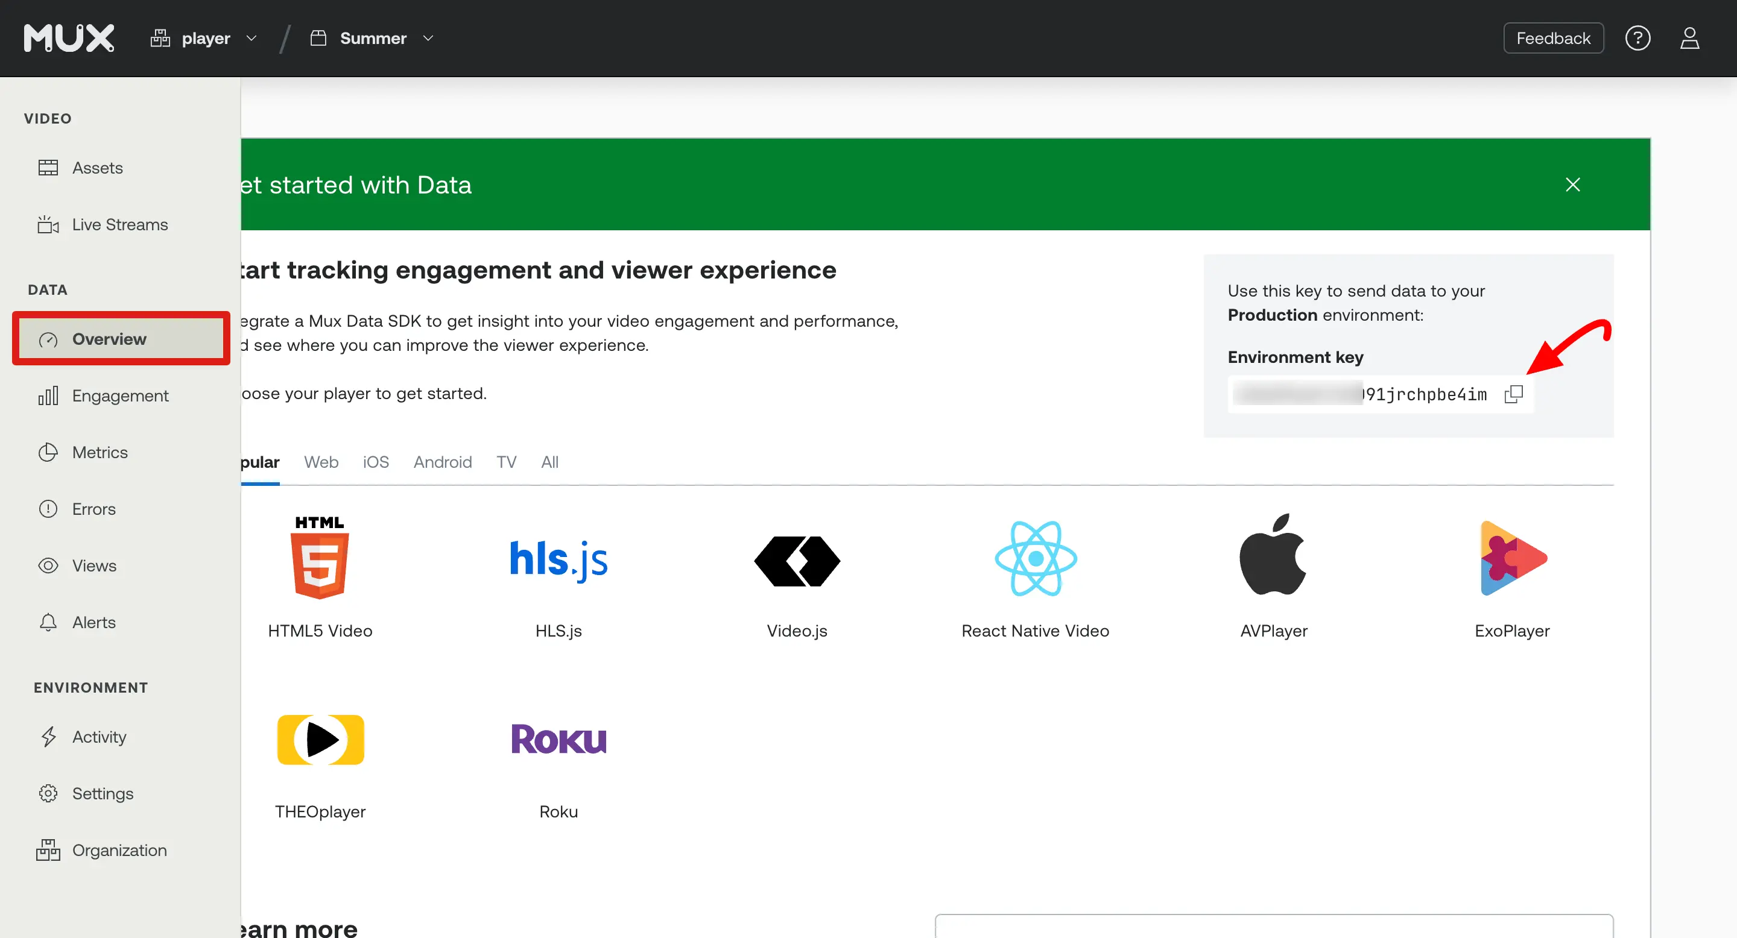Image resolution: width=1737 pixels, height=938 pixels.
Task: Show the All players tab
Action: (549, 462)
